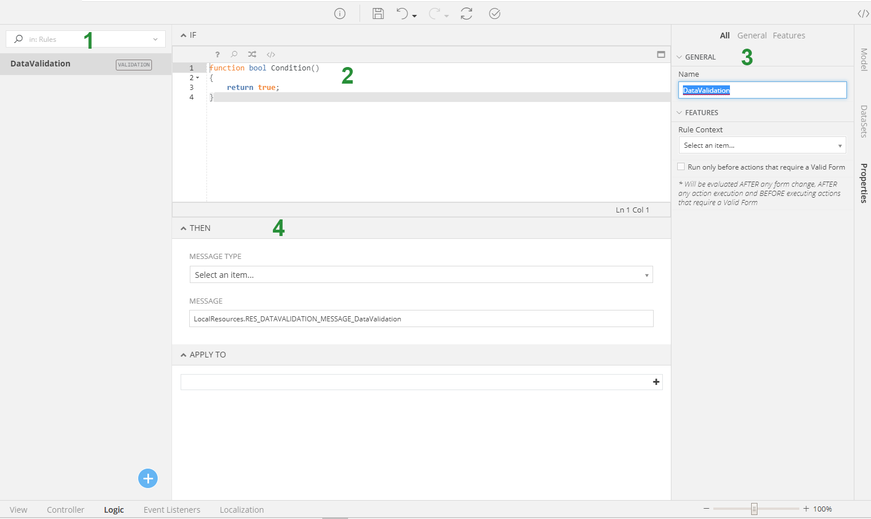Click the zoom slider handle
Viewport: 871px width, 519px height.
754,509
